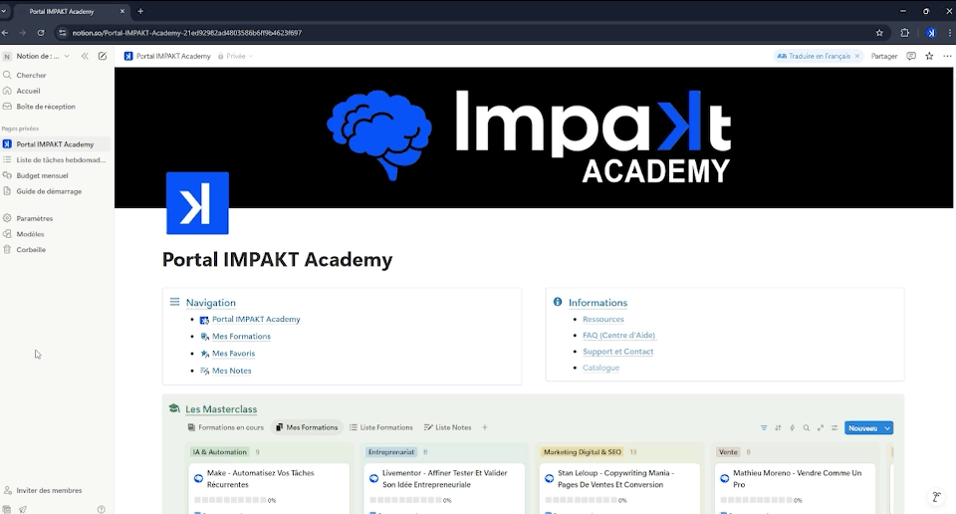Open page comments icon
This screenshot has width=956, height=514.
911,56
